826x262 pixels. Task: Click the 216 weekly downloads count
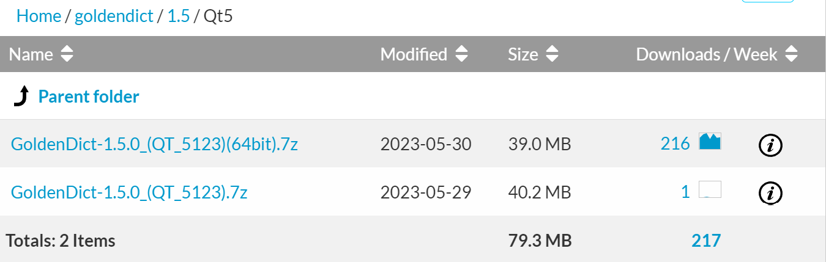pyautogui.click(x=675, y=144)
